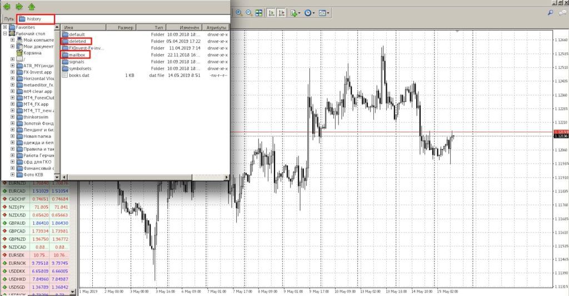Image resolution: width=569 pixels, height=296 pixels.
Task: Select the books.dat file
Action: pyautogui.click(x=80, y=75)
